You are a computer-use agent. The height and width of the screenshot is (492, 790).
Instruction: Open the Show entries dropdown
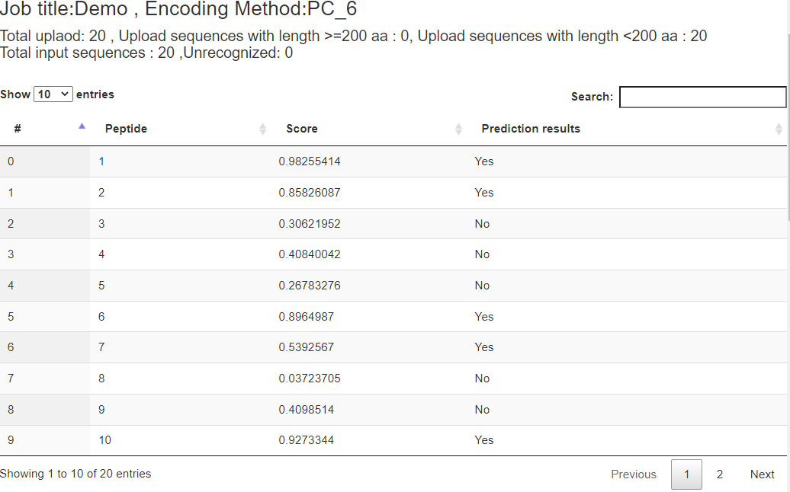coord(53,94)
